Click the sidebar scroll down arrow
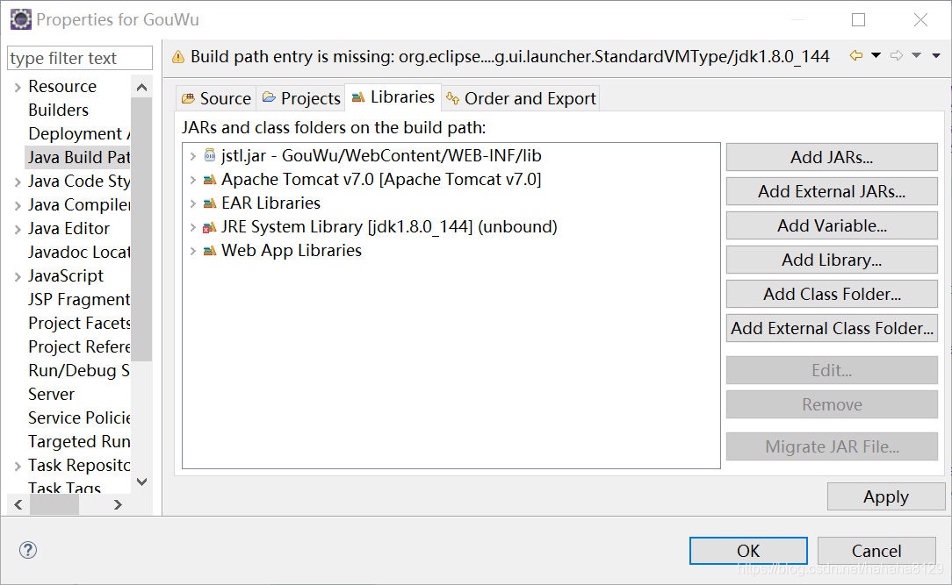 (141, 482)
